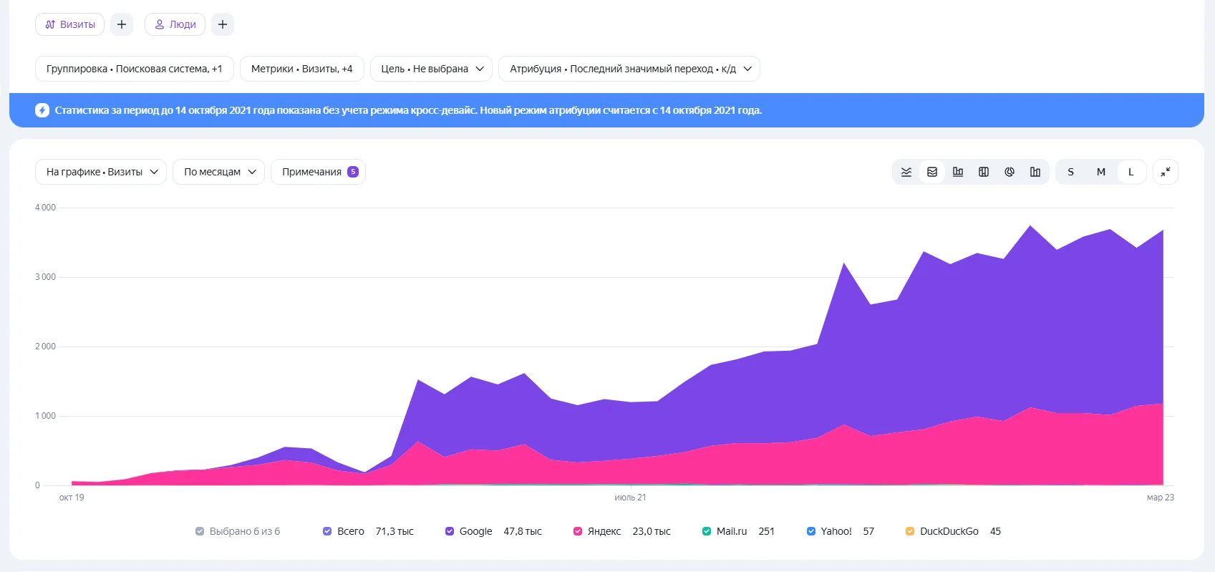The height and width of the screenshot is (572, 1215).
Task: Click the мар 23 axis label
Action: pos(1161,498)
